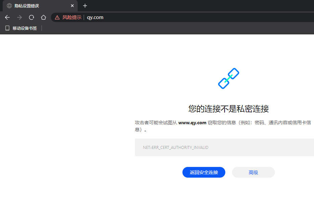Go back to the previous page

[x=7, y=18]
